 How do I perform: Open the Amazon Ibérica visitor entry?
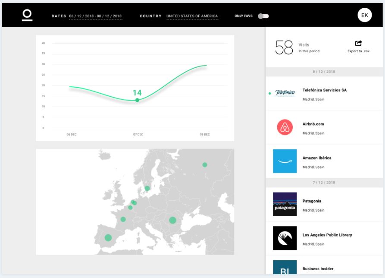coord(324,161)
